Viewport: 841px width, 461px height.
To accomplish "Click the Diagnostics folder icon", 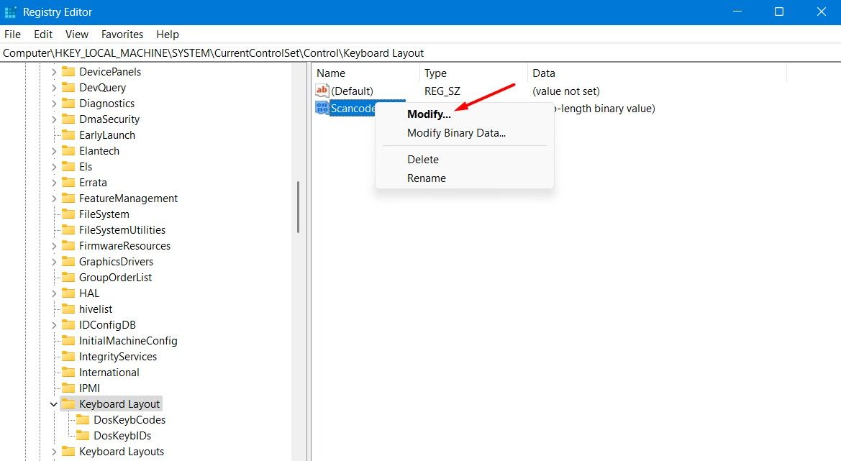I will (x=68, y=103).
